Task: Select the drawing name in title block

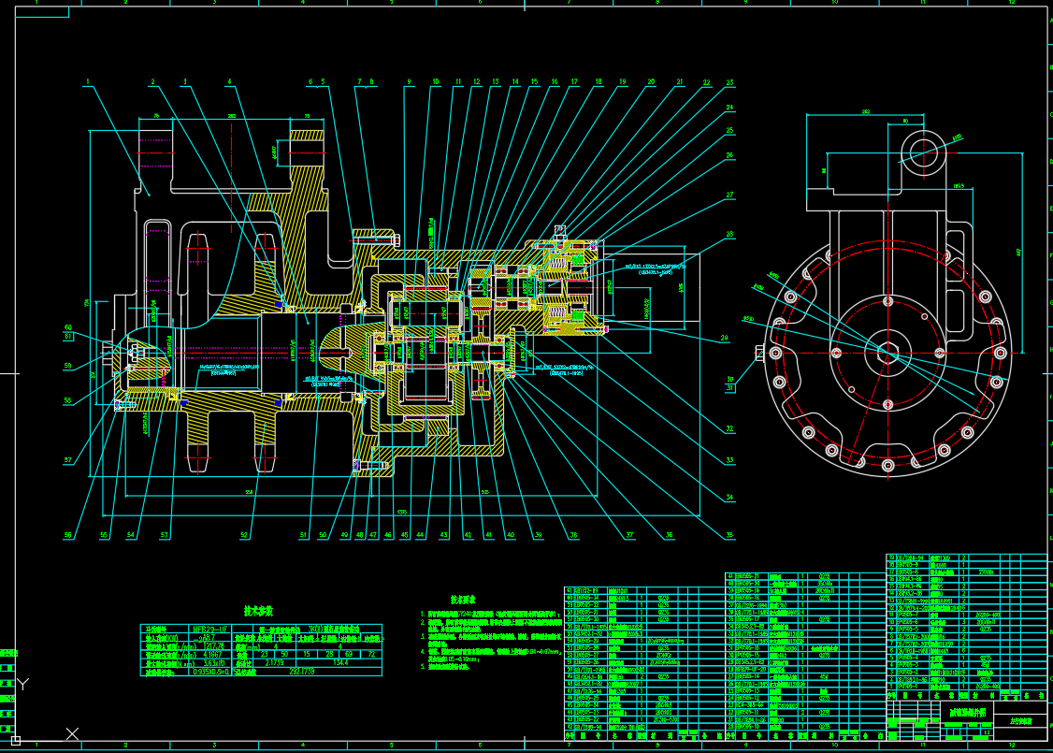Action: pos(966,713)
